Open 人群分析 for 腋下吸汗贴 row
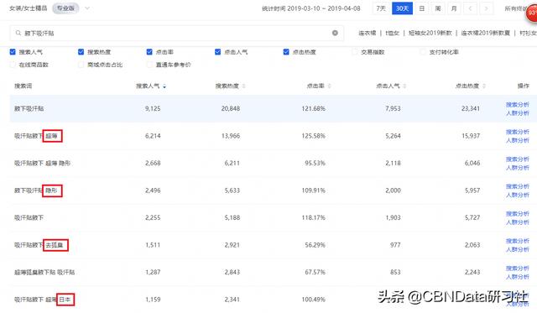The width and height of the screenshot is (537, 313). pyautogui.click(x=518, y=113)
